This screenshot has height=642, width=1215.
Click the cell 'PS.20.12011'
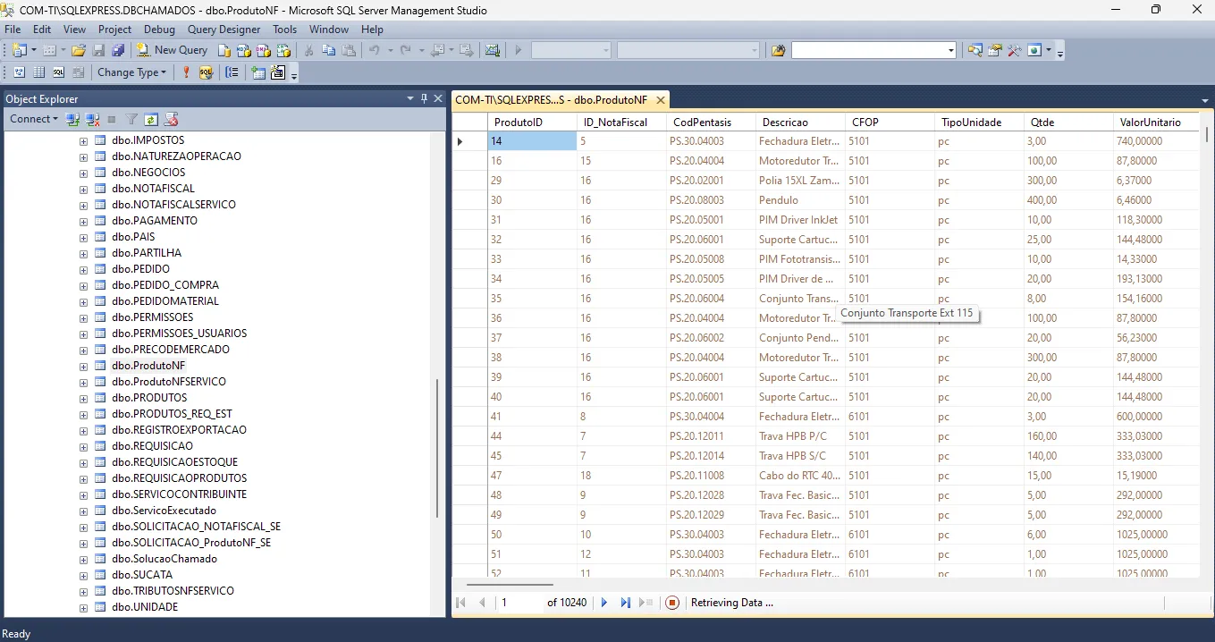711,436
